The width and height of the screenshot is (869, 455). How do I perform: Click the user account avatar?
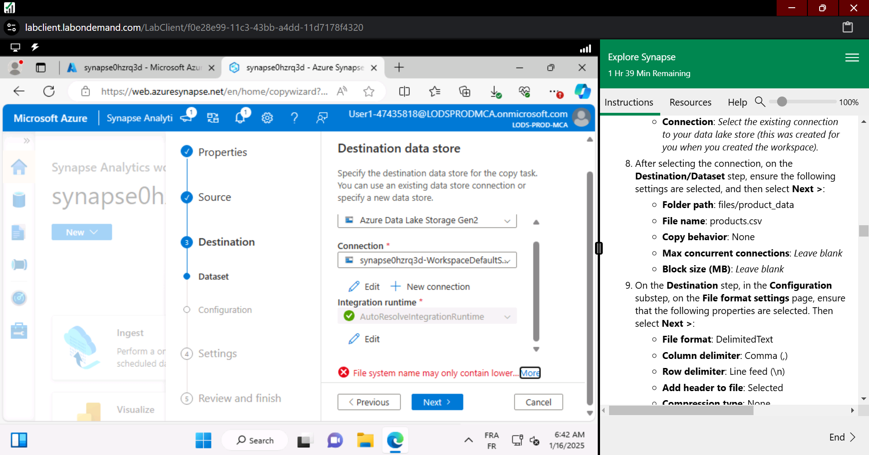click(581, 117)
